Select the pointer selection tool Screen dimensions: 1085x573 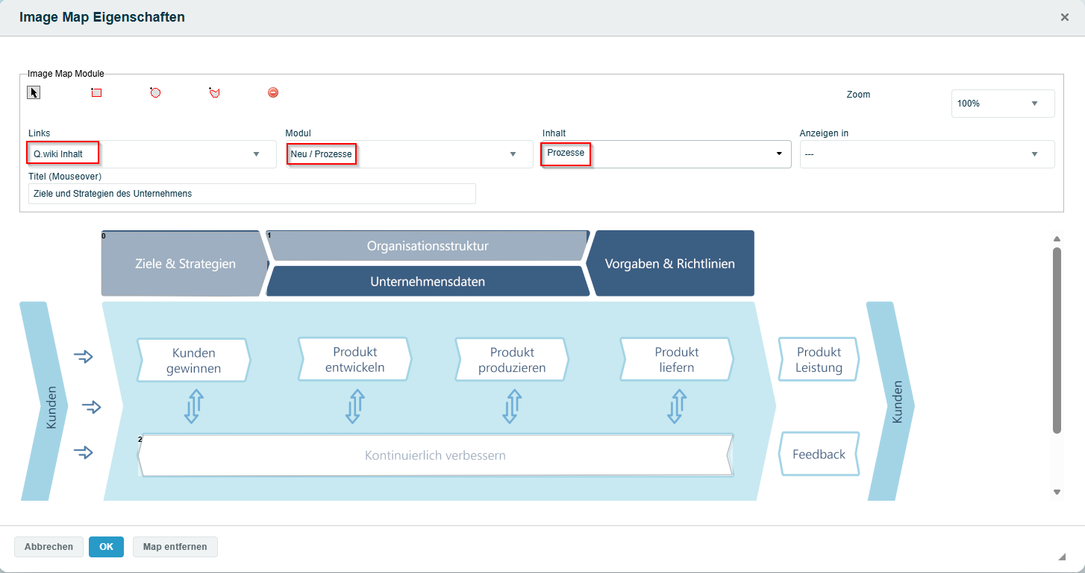point(34,92)
